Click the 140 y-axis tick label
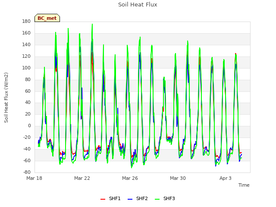276x207 pixels. (26, 45)
